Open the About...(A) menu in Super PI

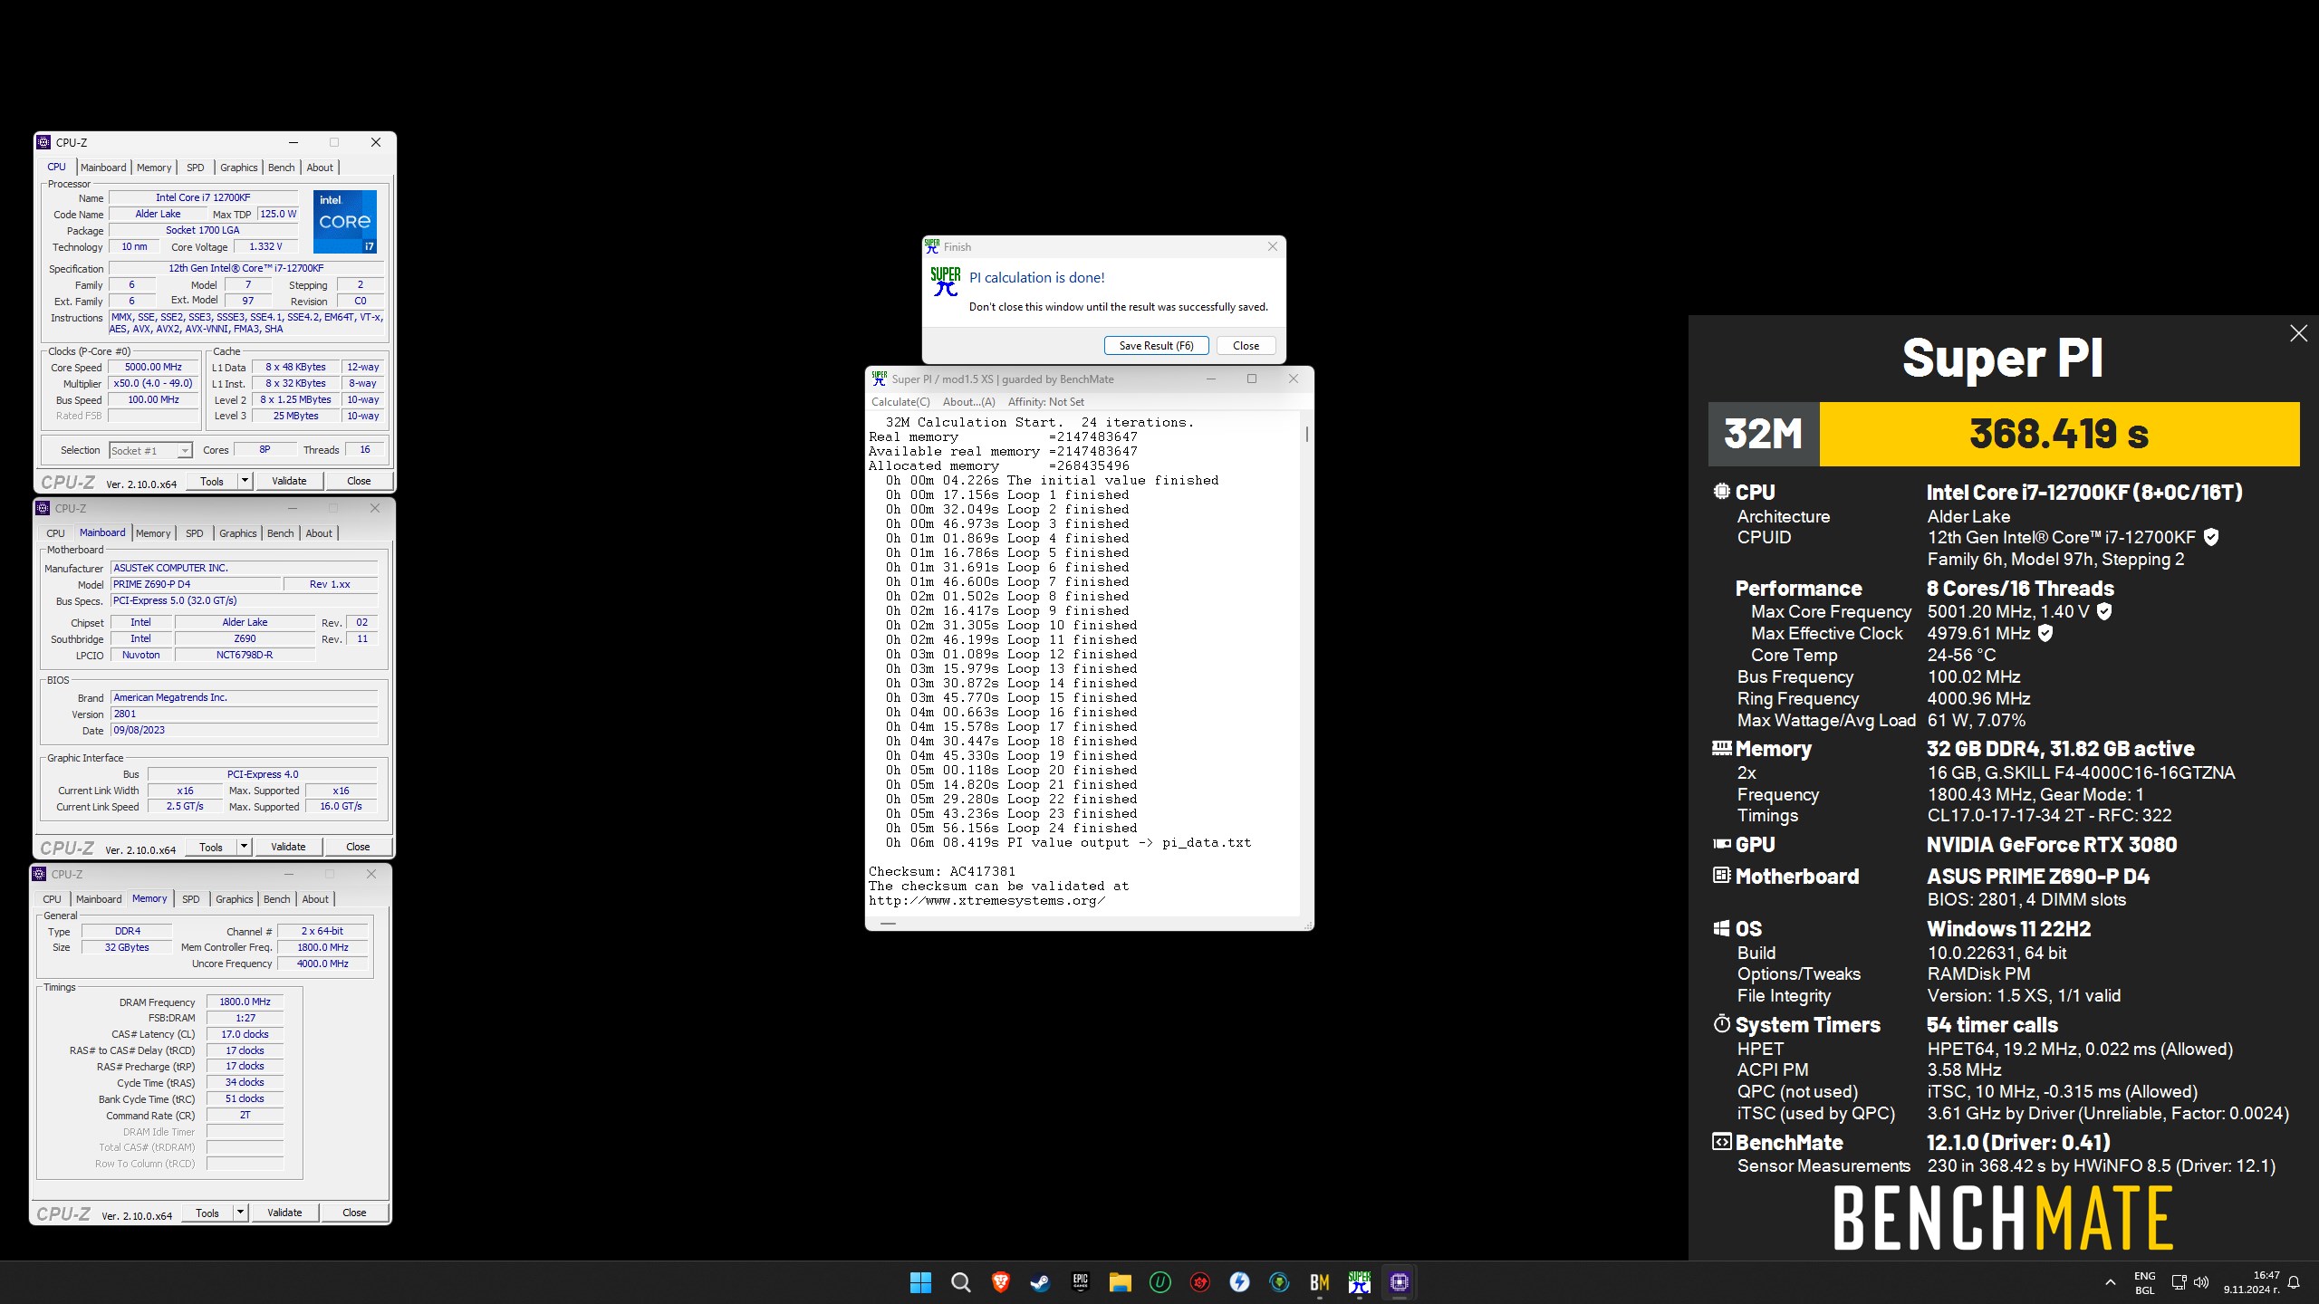coord(968,402)
